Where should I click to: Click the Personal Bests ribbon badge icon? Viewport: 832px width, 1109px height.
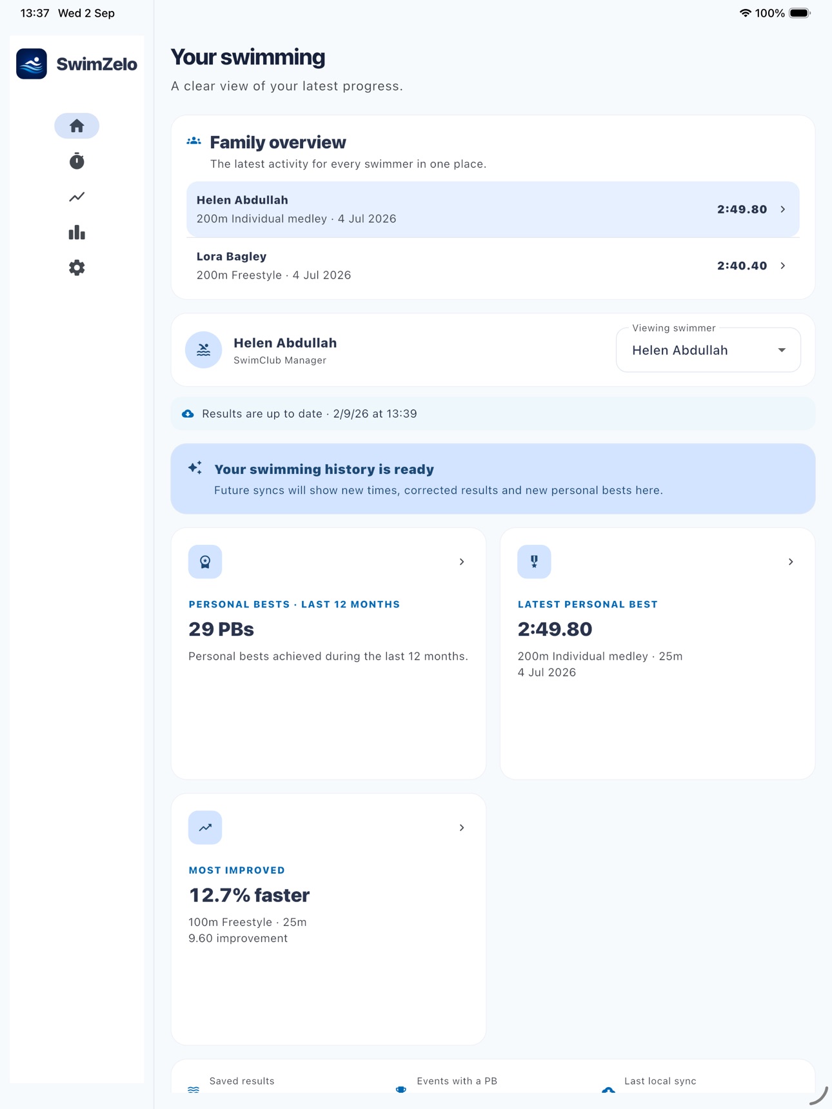click(x=205, y=562)
